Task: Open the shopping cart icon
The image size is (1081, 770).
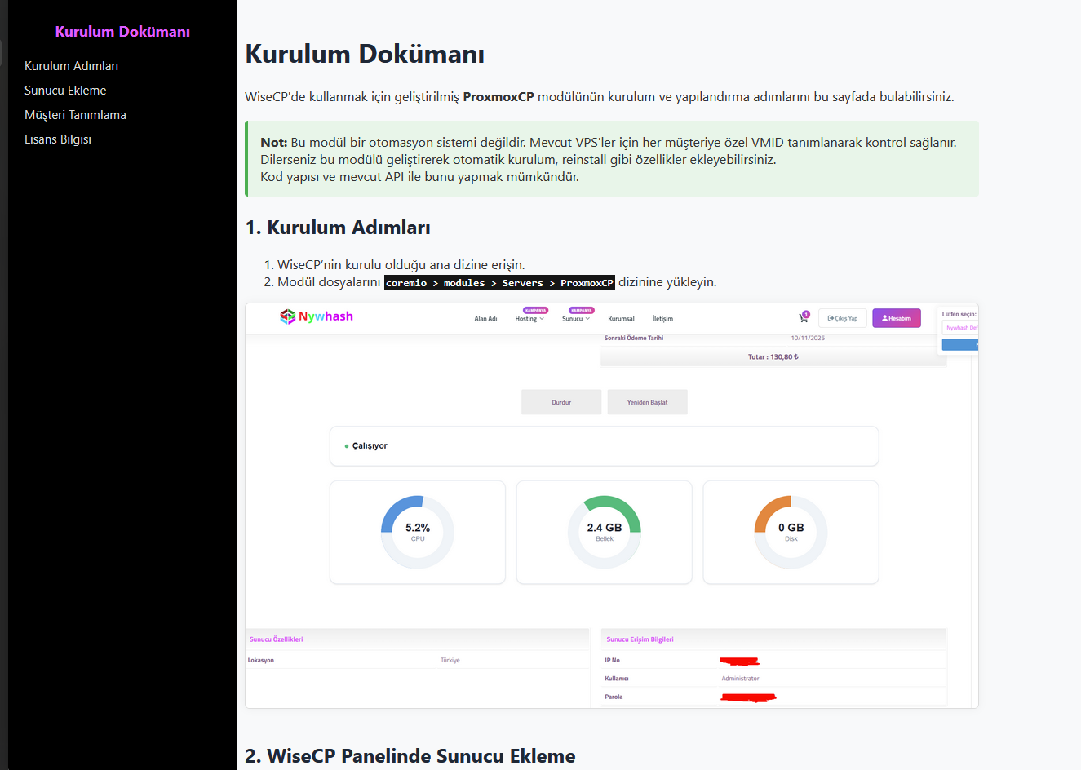Action: [x=804, y=318]
